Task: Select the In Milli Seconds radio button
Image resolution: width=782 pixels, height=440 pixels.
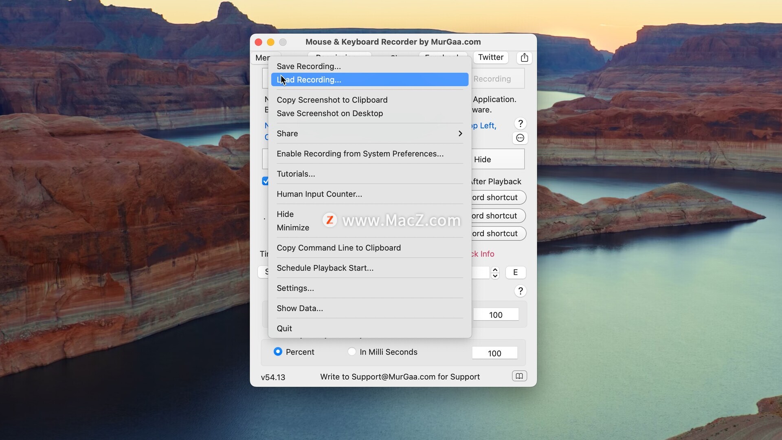Action: click(x=352, y=352)
